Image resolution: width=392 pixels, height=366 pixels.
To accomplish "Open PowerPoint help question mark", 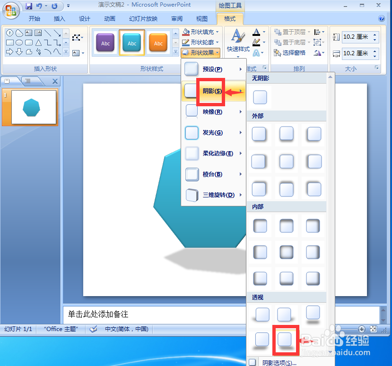I will (382, 18).
